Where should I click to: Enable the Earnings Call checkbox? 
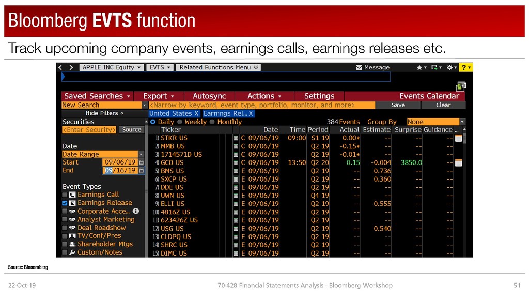(65, 195)
